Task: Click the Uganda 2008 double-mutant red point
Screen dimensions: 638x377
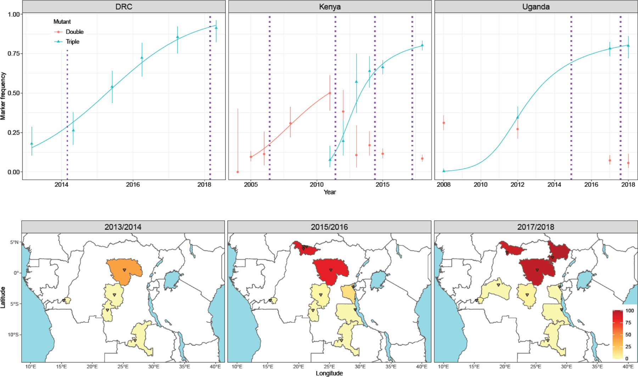Action: coord(444,123)
